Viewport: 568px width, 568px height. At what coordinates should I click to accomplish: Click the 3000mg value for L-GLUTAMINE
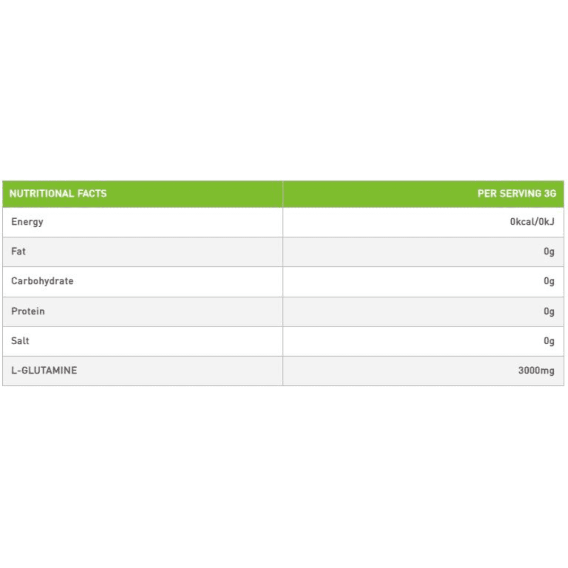click(x=536, y=371)
